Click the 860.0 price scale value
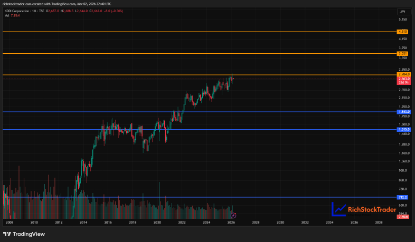This screenshot has height=242, width=415. click(x=403, y=180)
